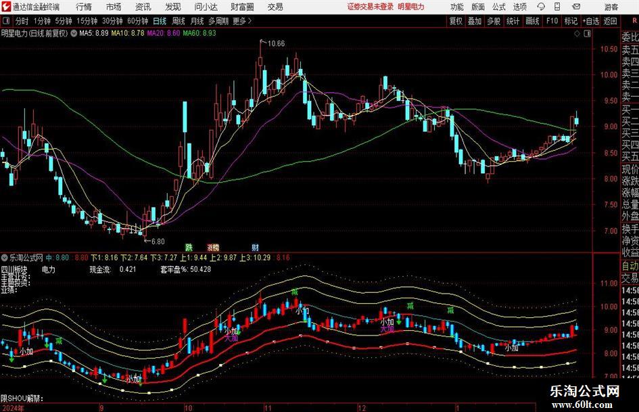Click the 游客 guest account label

click(x=611, y=7)
